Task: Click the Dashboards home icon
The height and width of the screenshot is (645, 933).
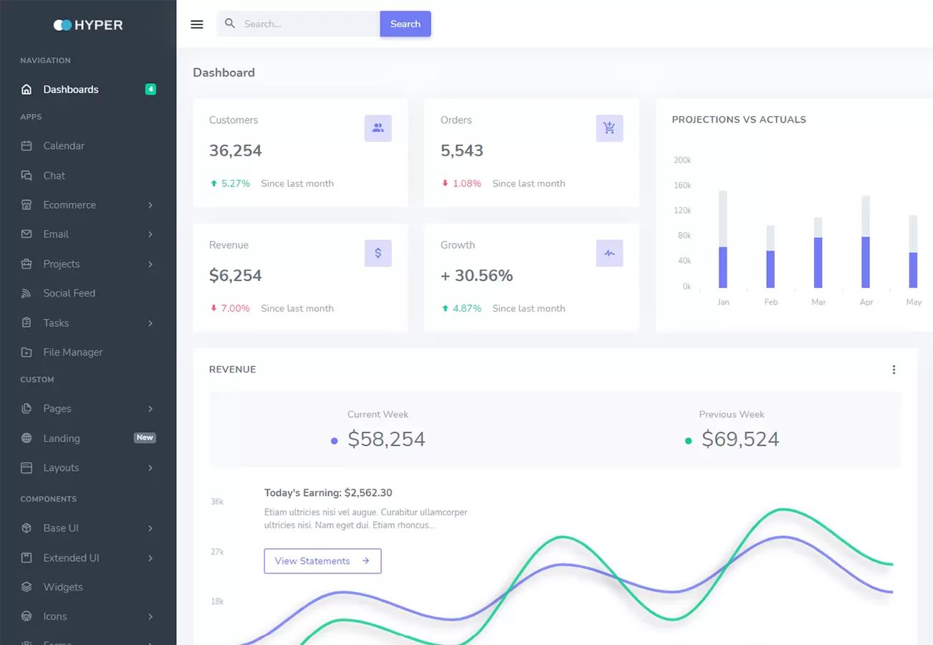Action: [27, 90]
